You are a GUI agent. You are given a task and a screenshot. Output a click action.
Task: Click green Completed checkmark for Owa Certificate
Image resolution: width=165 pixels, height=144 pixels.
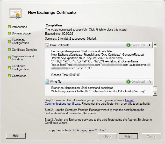click(x=128, y=45)
